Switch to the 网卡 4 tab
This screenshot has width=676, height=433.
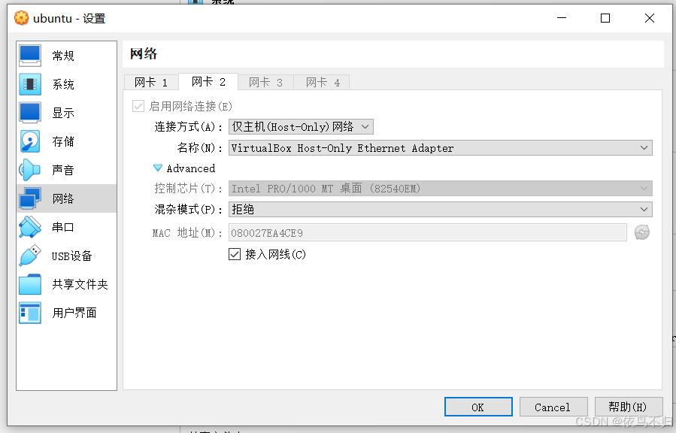coord(323,82)
